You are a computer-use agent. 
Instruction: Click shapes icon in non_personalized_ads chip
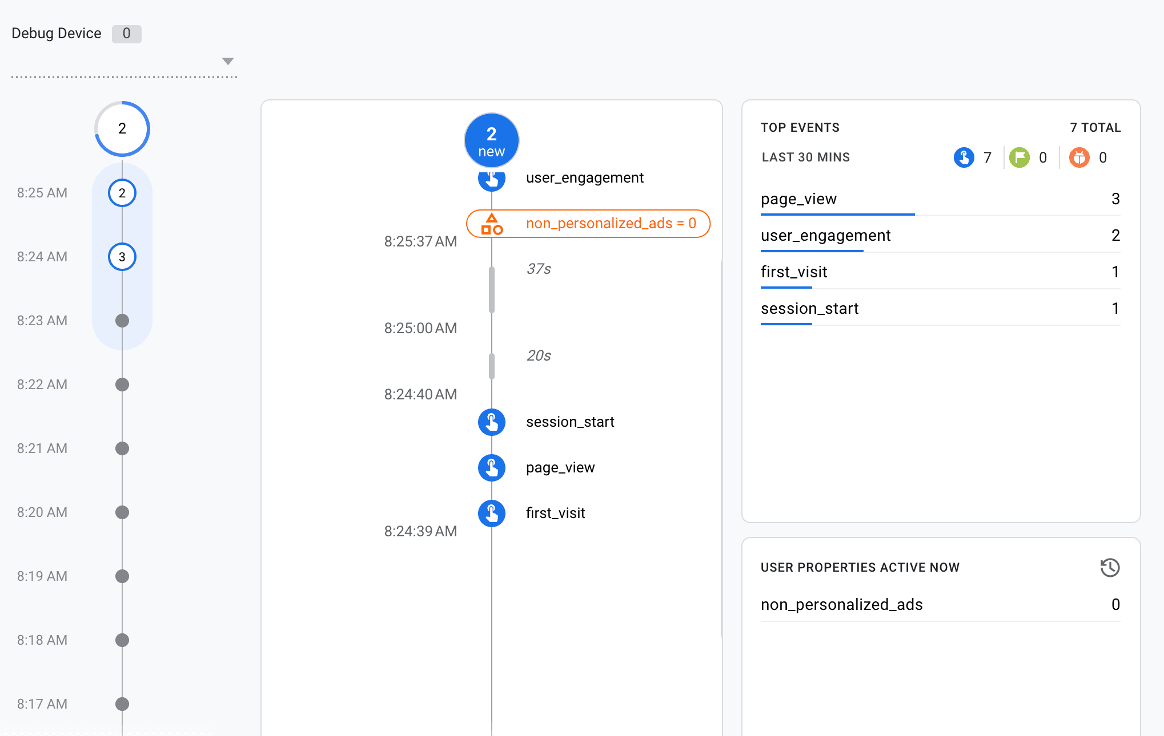[491, 224]
